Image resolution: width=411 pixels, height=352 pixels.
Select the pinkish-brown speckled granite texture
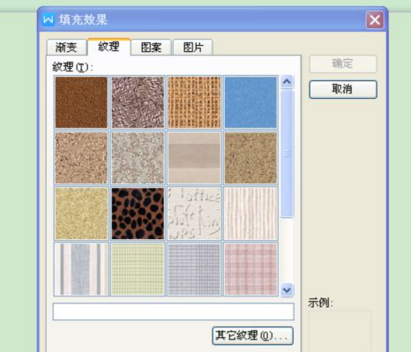click(81, 158)
